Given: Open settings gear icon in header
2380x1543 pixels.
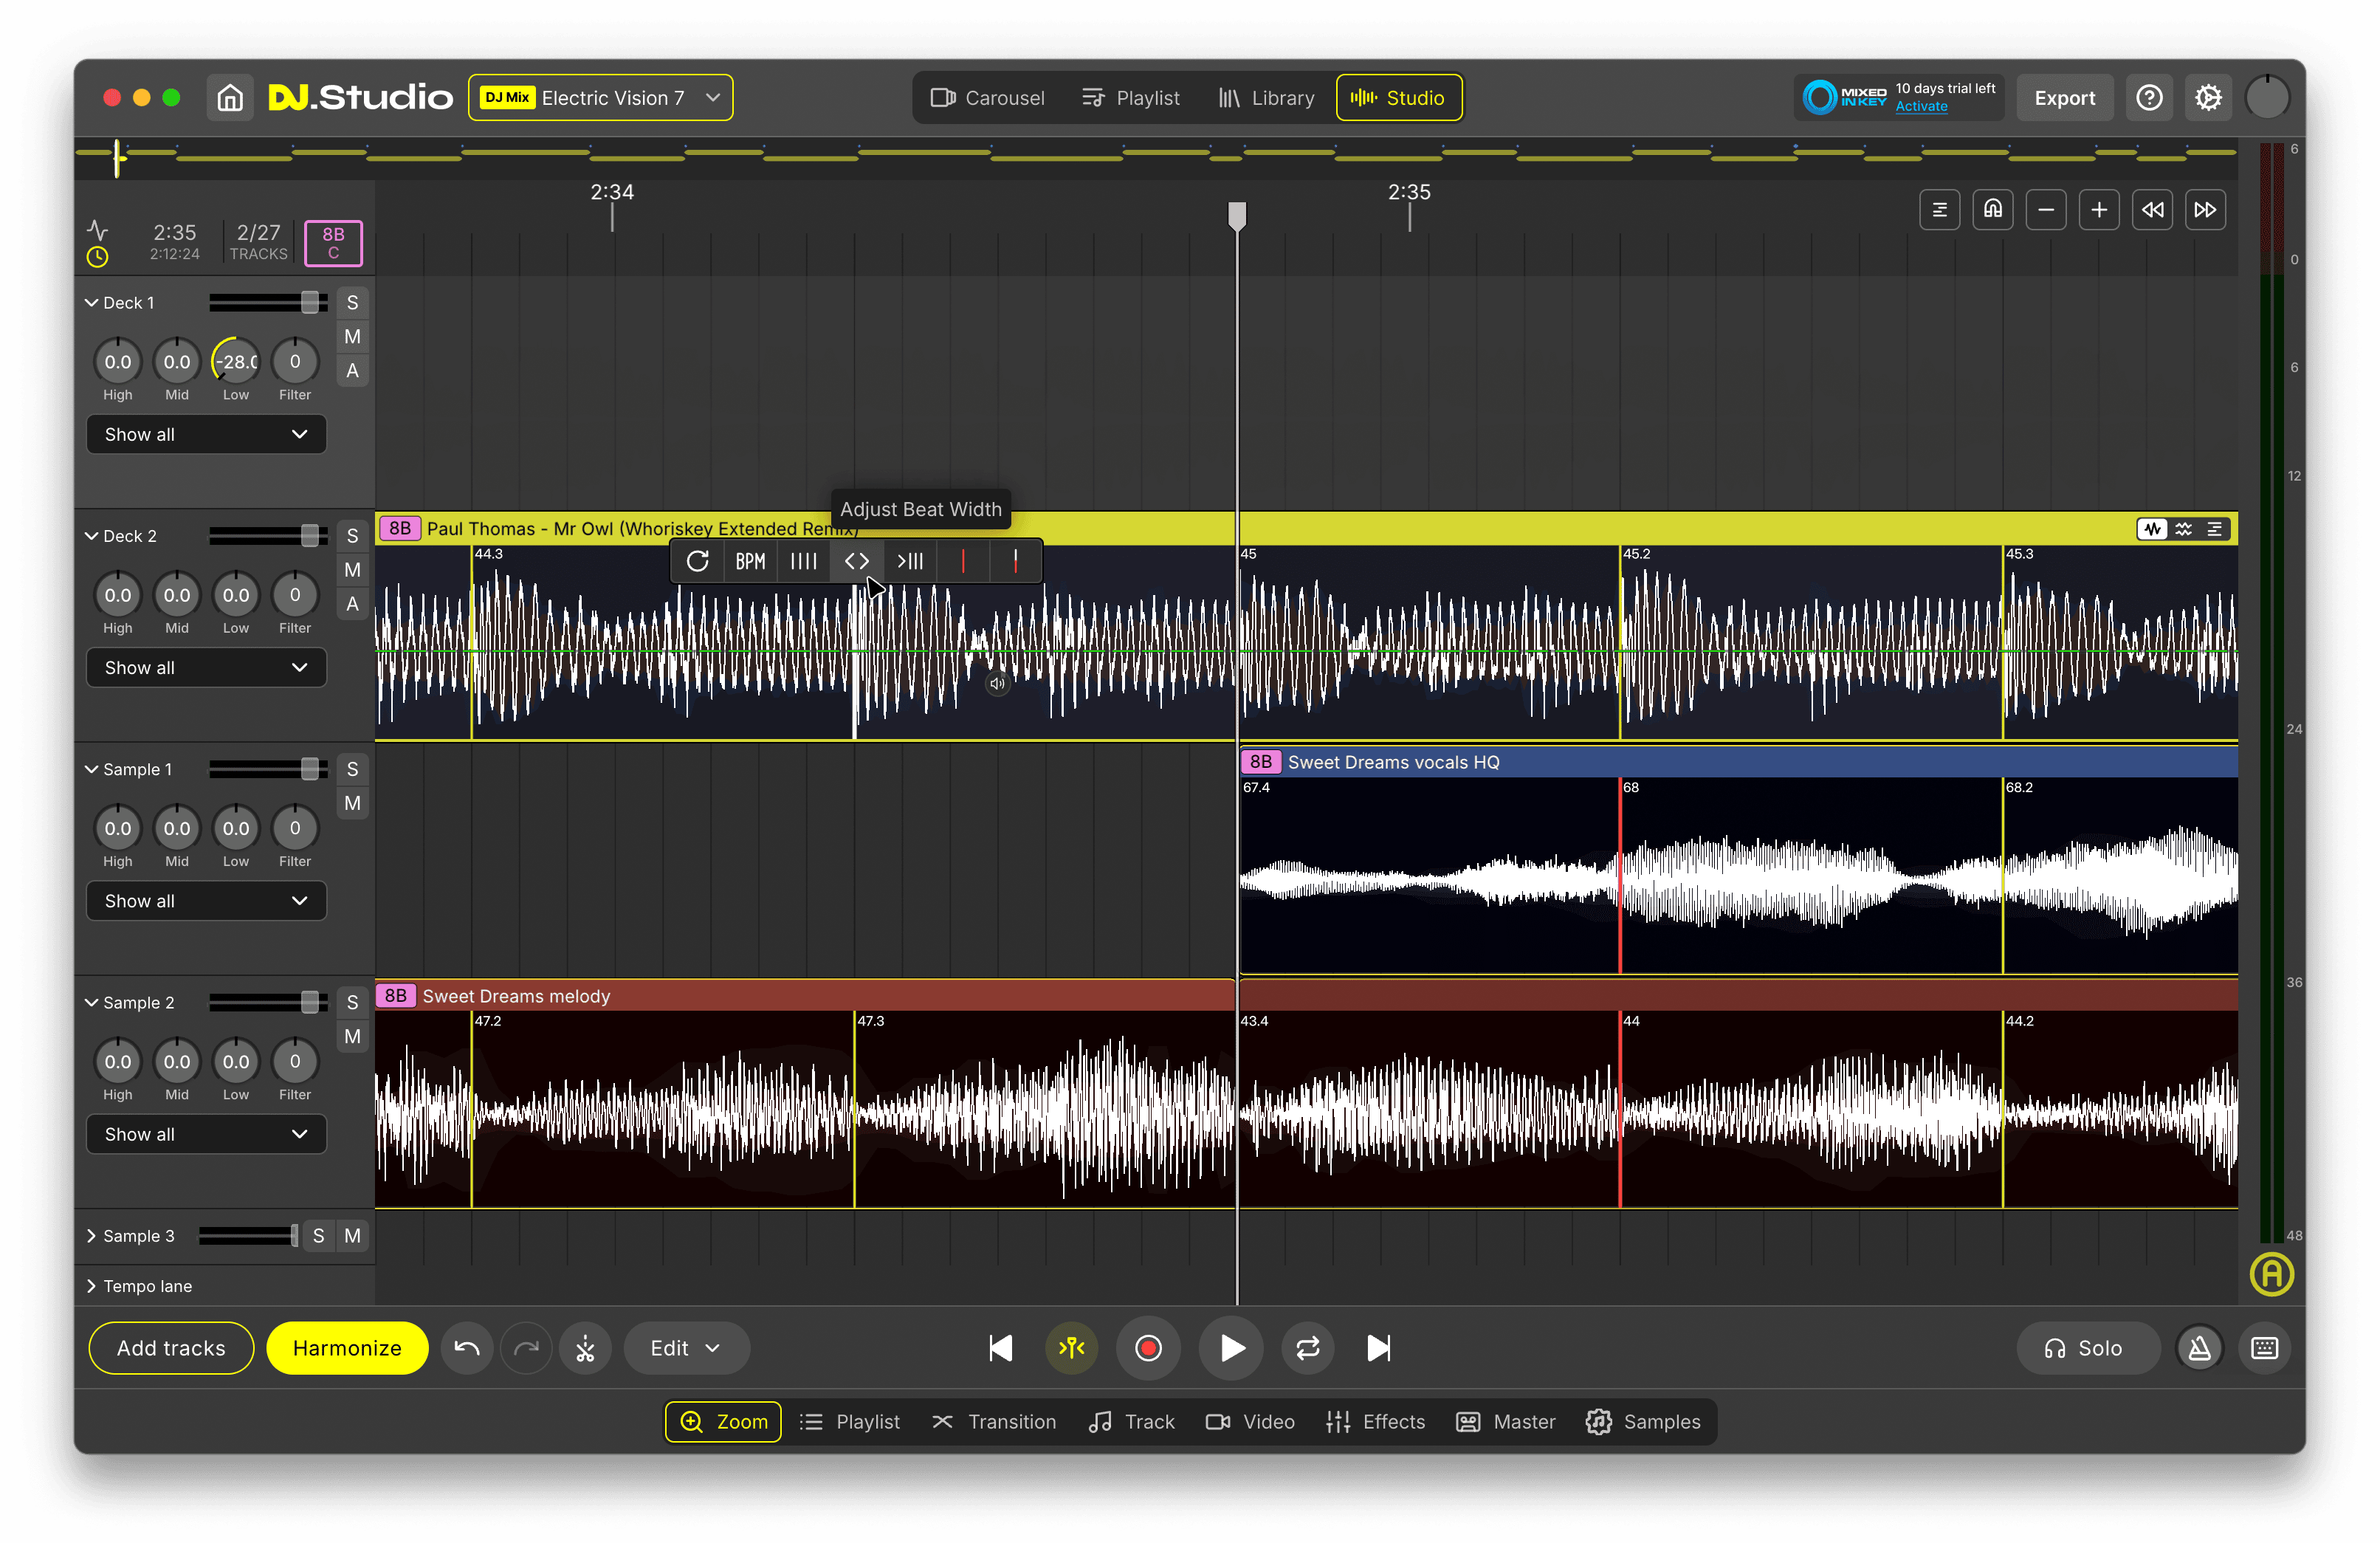Looking at the screenshot, I should [2208, 98].
